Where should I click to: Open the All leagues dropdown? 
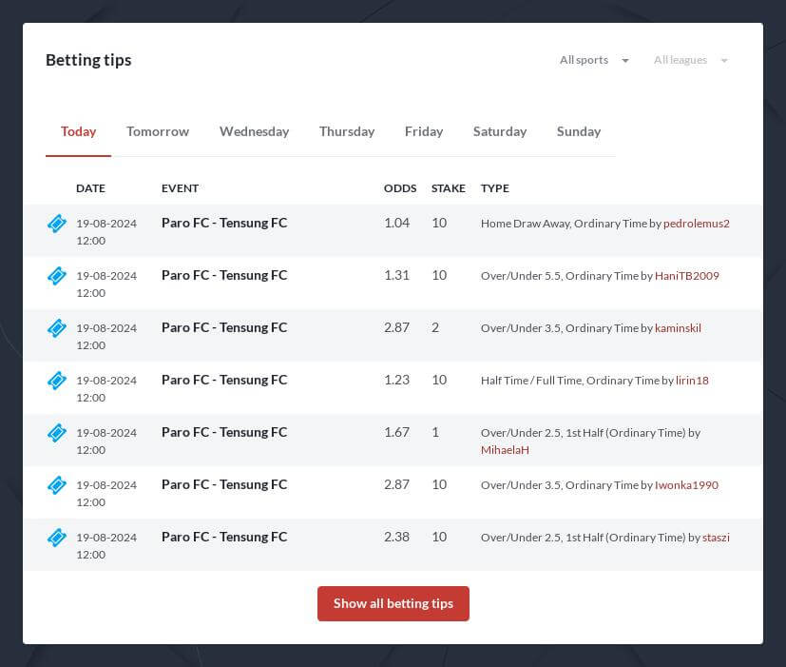click(x=690, y=60)
